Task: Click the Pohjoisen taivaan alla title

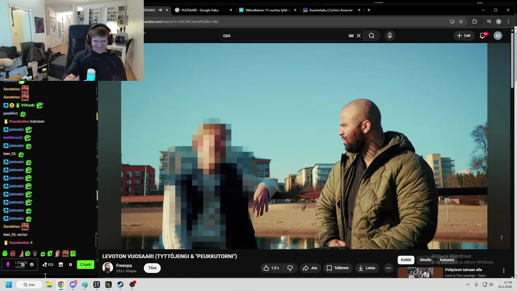Action: pyautogui.click(x=463, y=270)
